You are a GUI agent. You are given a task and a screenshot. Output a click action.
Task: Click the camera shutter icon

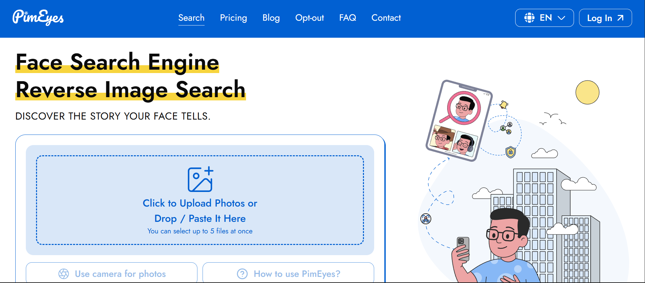[64, 274]
